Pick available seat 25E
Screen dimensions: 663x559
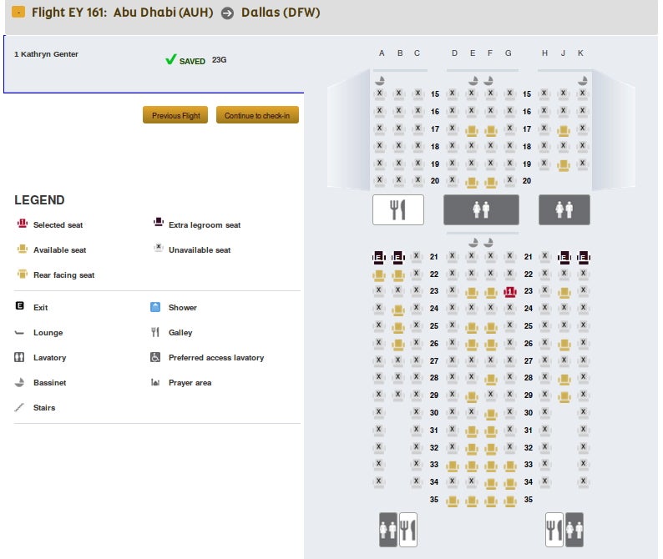pos(472,328)
